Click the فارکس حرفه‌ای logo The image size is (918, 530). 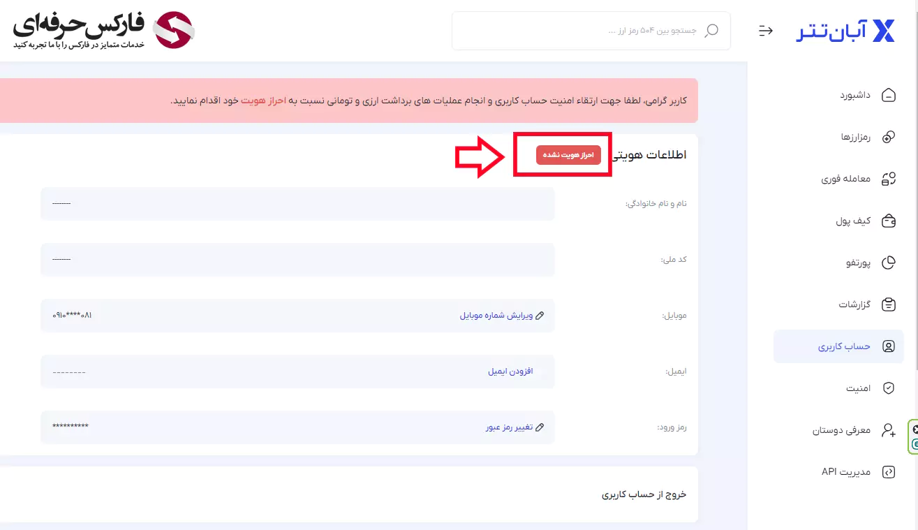point(103,30)
